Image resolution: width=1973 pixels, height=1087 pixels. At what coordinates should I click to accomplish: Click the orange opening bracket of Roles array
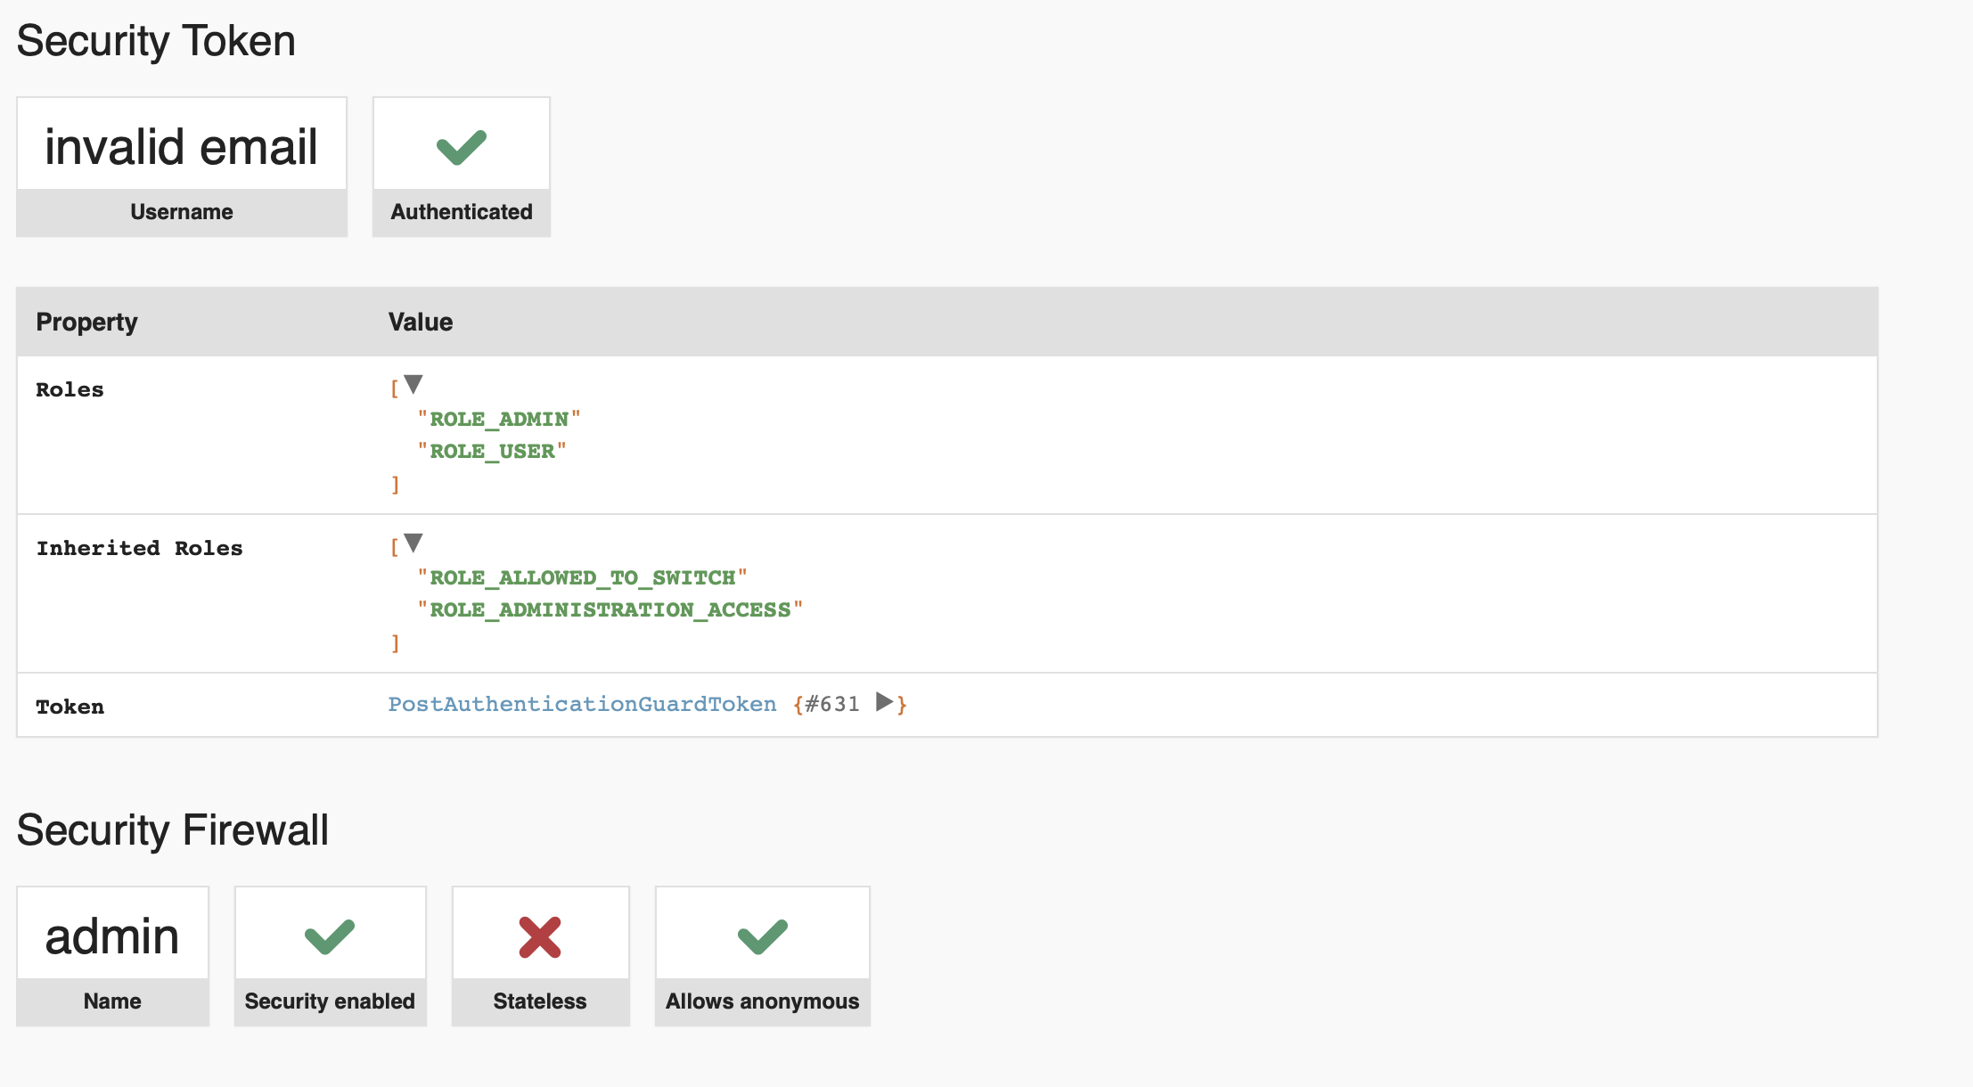393,386
